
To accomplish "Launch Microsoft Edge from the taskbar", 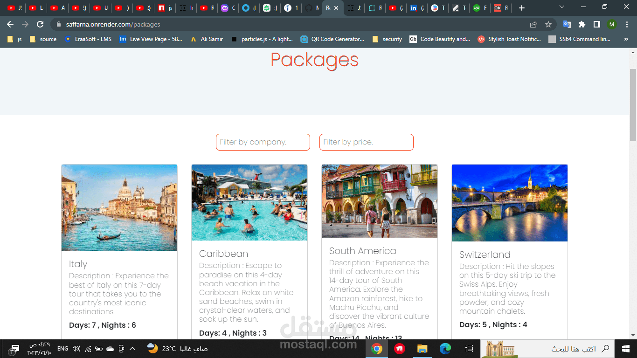I will [445, 348].
